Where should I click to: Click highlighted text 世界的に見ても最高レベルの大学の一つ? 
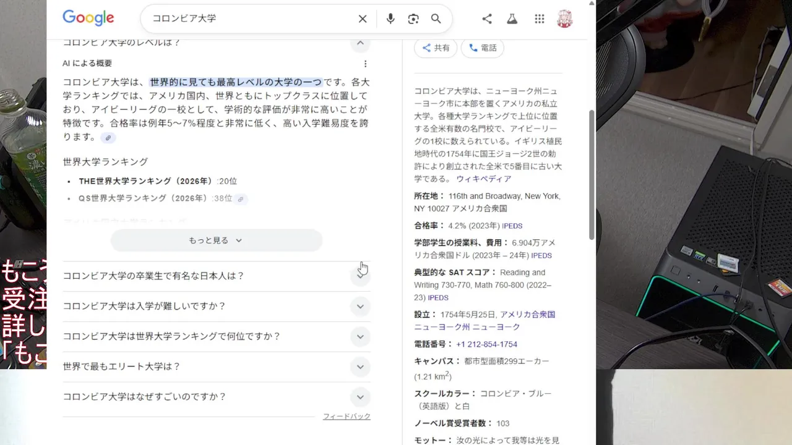(236, 82)
